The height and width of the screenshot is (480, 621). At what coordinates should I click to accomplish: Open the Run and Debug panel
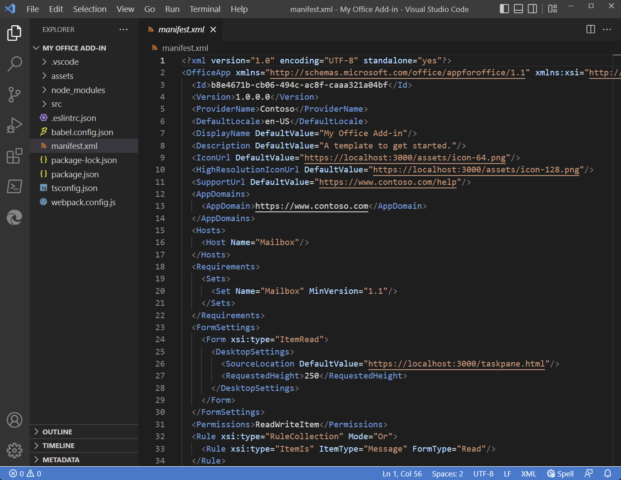[x=15, y=125]
